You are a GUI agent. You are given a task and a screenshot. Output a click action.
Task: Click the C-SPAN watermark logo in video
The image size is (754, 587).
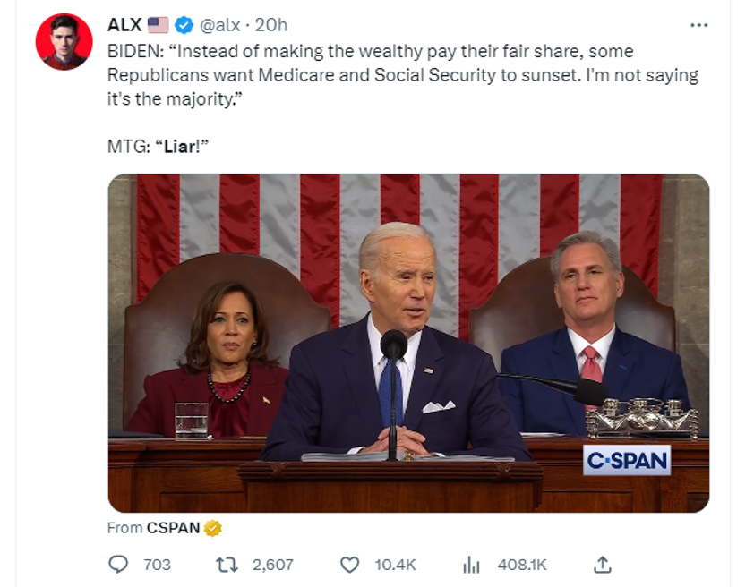tap(627, 461)
